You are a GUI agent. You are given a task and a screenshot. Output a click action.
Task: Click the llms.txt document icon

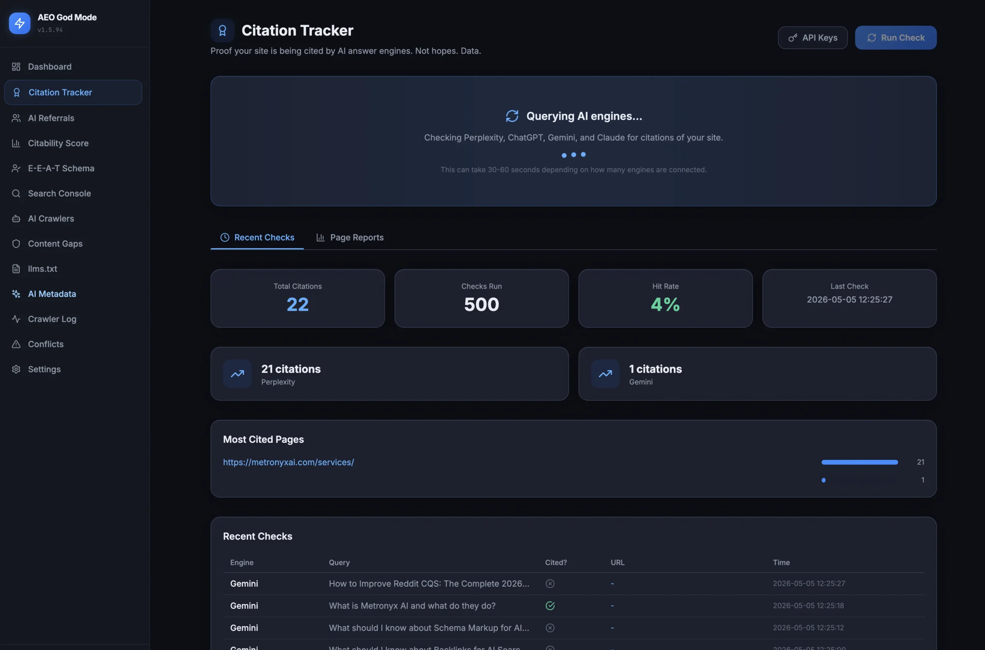coord(16,269)
